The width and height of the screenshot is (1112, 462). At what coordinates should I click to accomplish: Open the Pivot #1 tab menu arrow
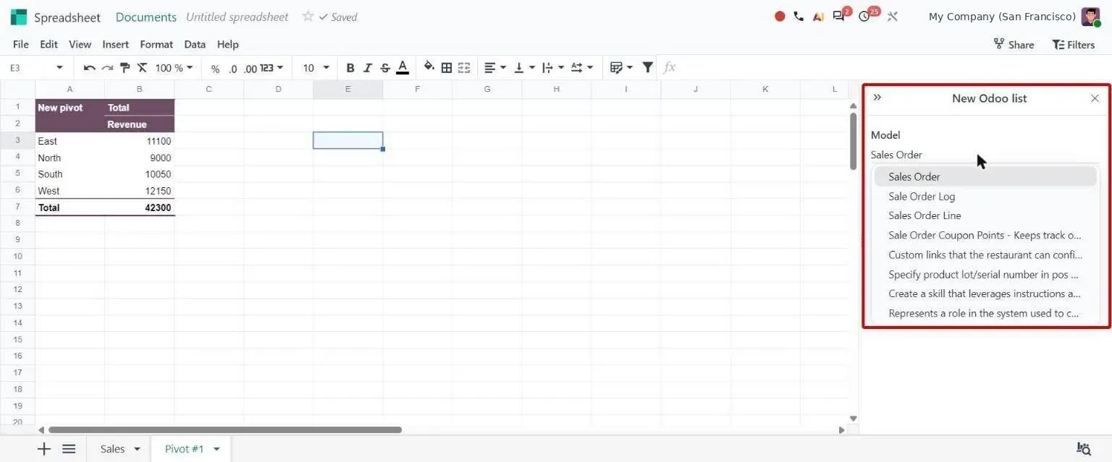click(216, 449)
